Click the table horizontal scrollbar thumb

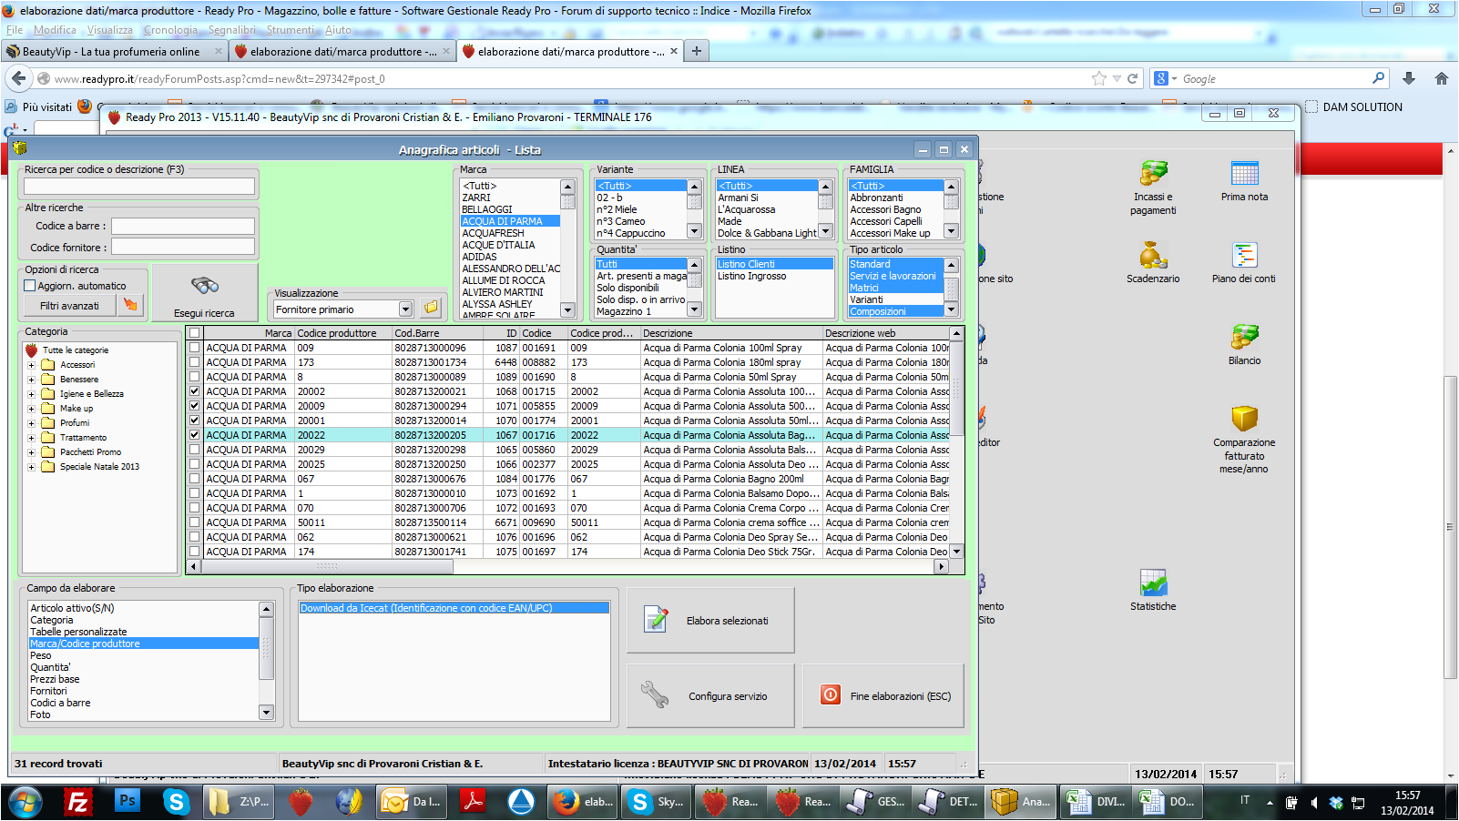point(328,566)
